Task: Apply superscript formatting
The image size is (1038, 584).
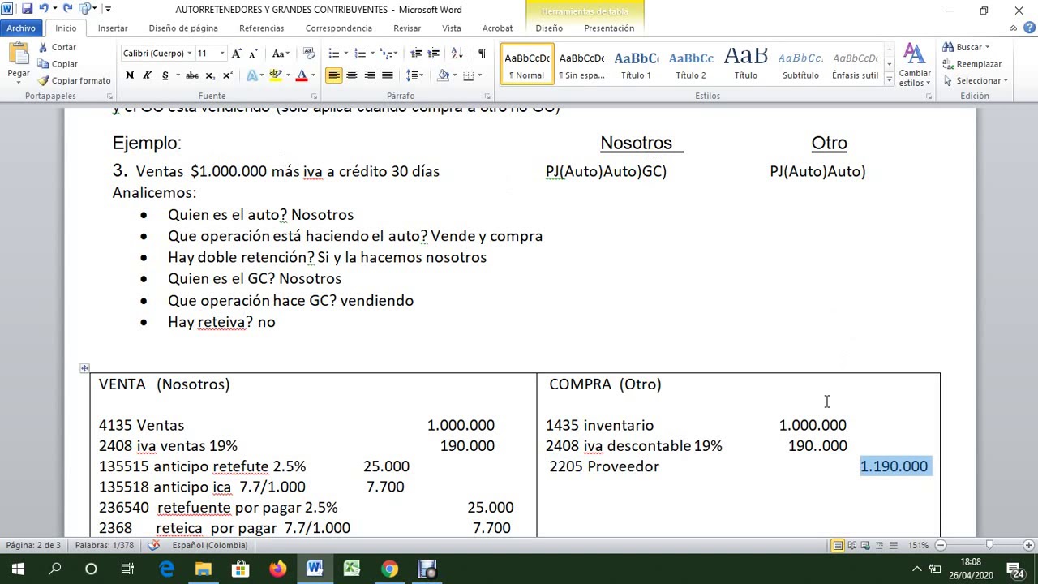Action: (227, 75)
